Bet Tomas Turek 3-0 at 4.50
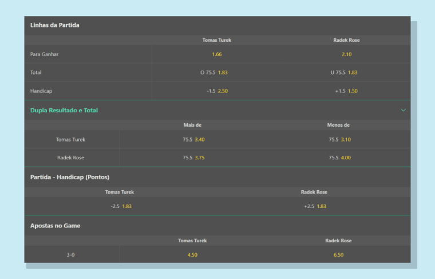435x279 pixels. point(192,255)
